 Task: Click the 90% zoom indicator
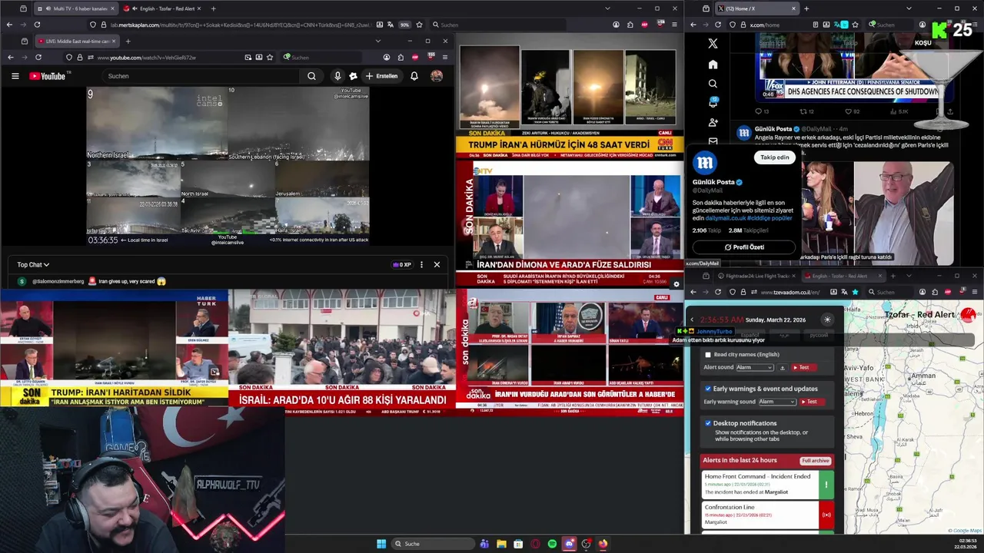coord(404,25)
